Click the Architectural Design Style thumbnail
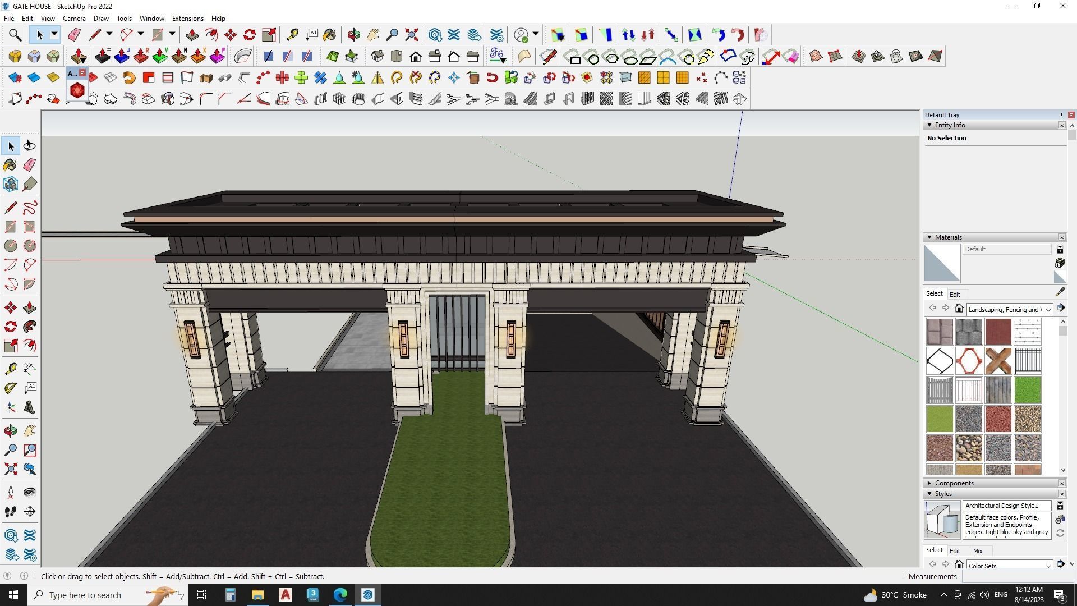Image resolution: width=1077 pixels, height=606 pixels. tap(942, 520)
